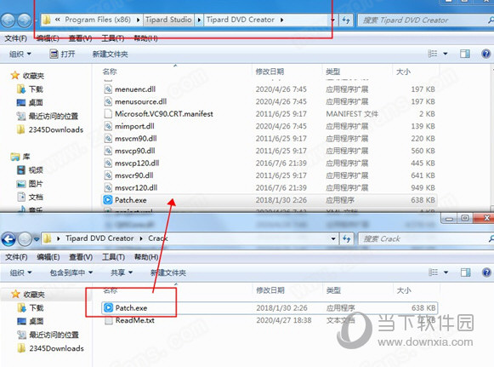This screenshot has height=367, width=494.
Task: Select the msvcp120.dll row
Action: tap(270, 163)
